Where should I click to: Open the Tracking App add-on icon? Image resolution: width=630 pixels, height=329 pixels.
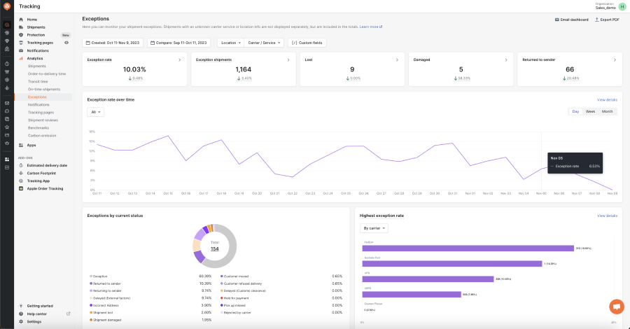21,181
